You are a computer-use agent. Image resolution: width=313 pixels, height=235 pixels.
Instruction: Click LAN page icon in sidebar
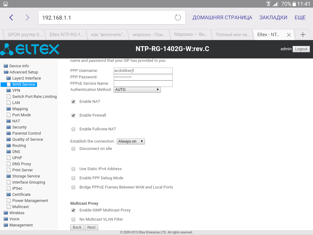click(x=9, y=103)
